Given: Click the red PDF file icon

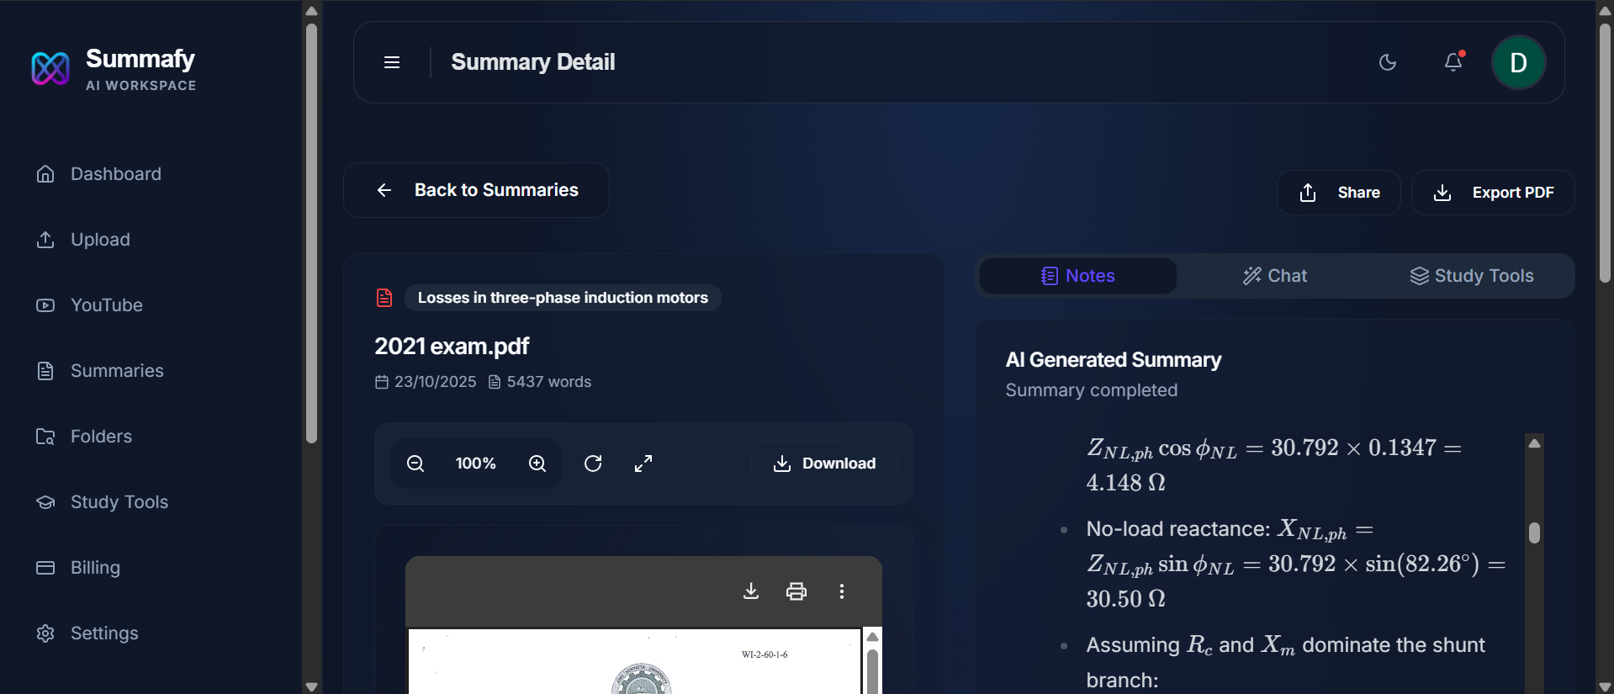Looking at the screenshot, I should point(384,298).
